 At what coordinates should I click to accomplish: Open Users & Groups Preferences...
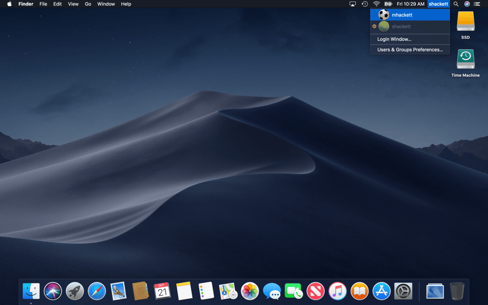(410, 50)
